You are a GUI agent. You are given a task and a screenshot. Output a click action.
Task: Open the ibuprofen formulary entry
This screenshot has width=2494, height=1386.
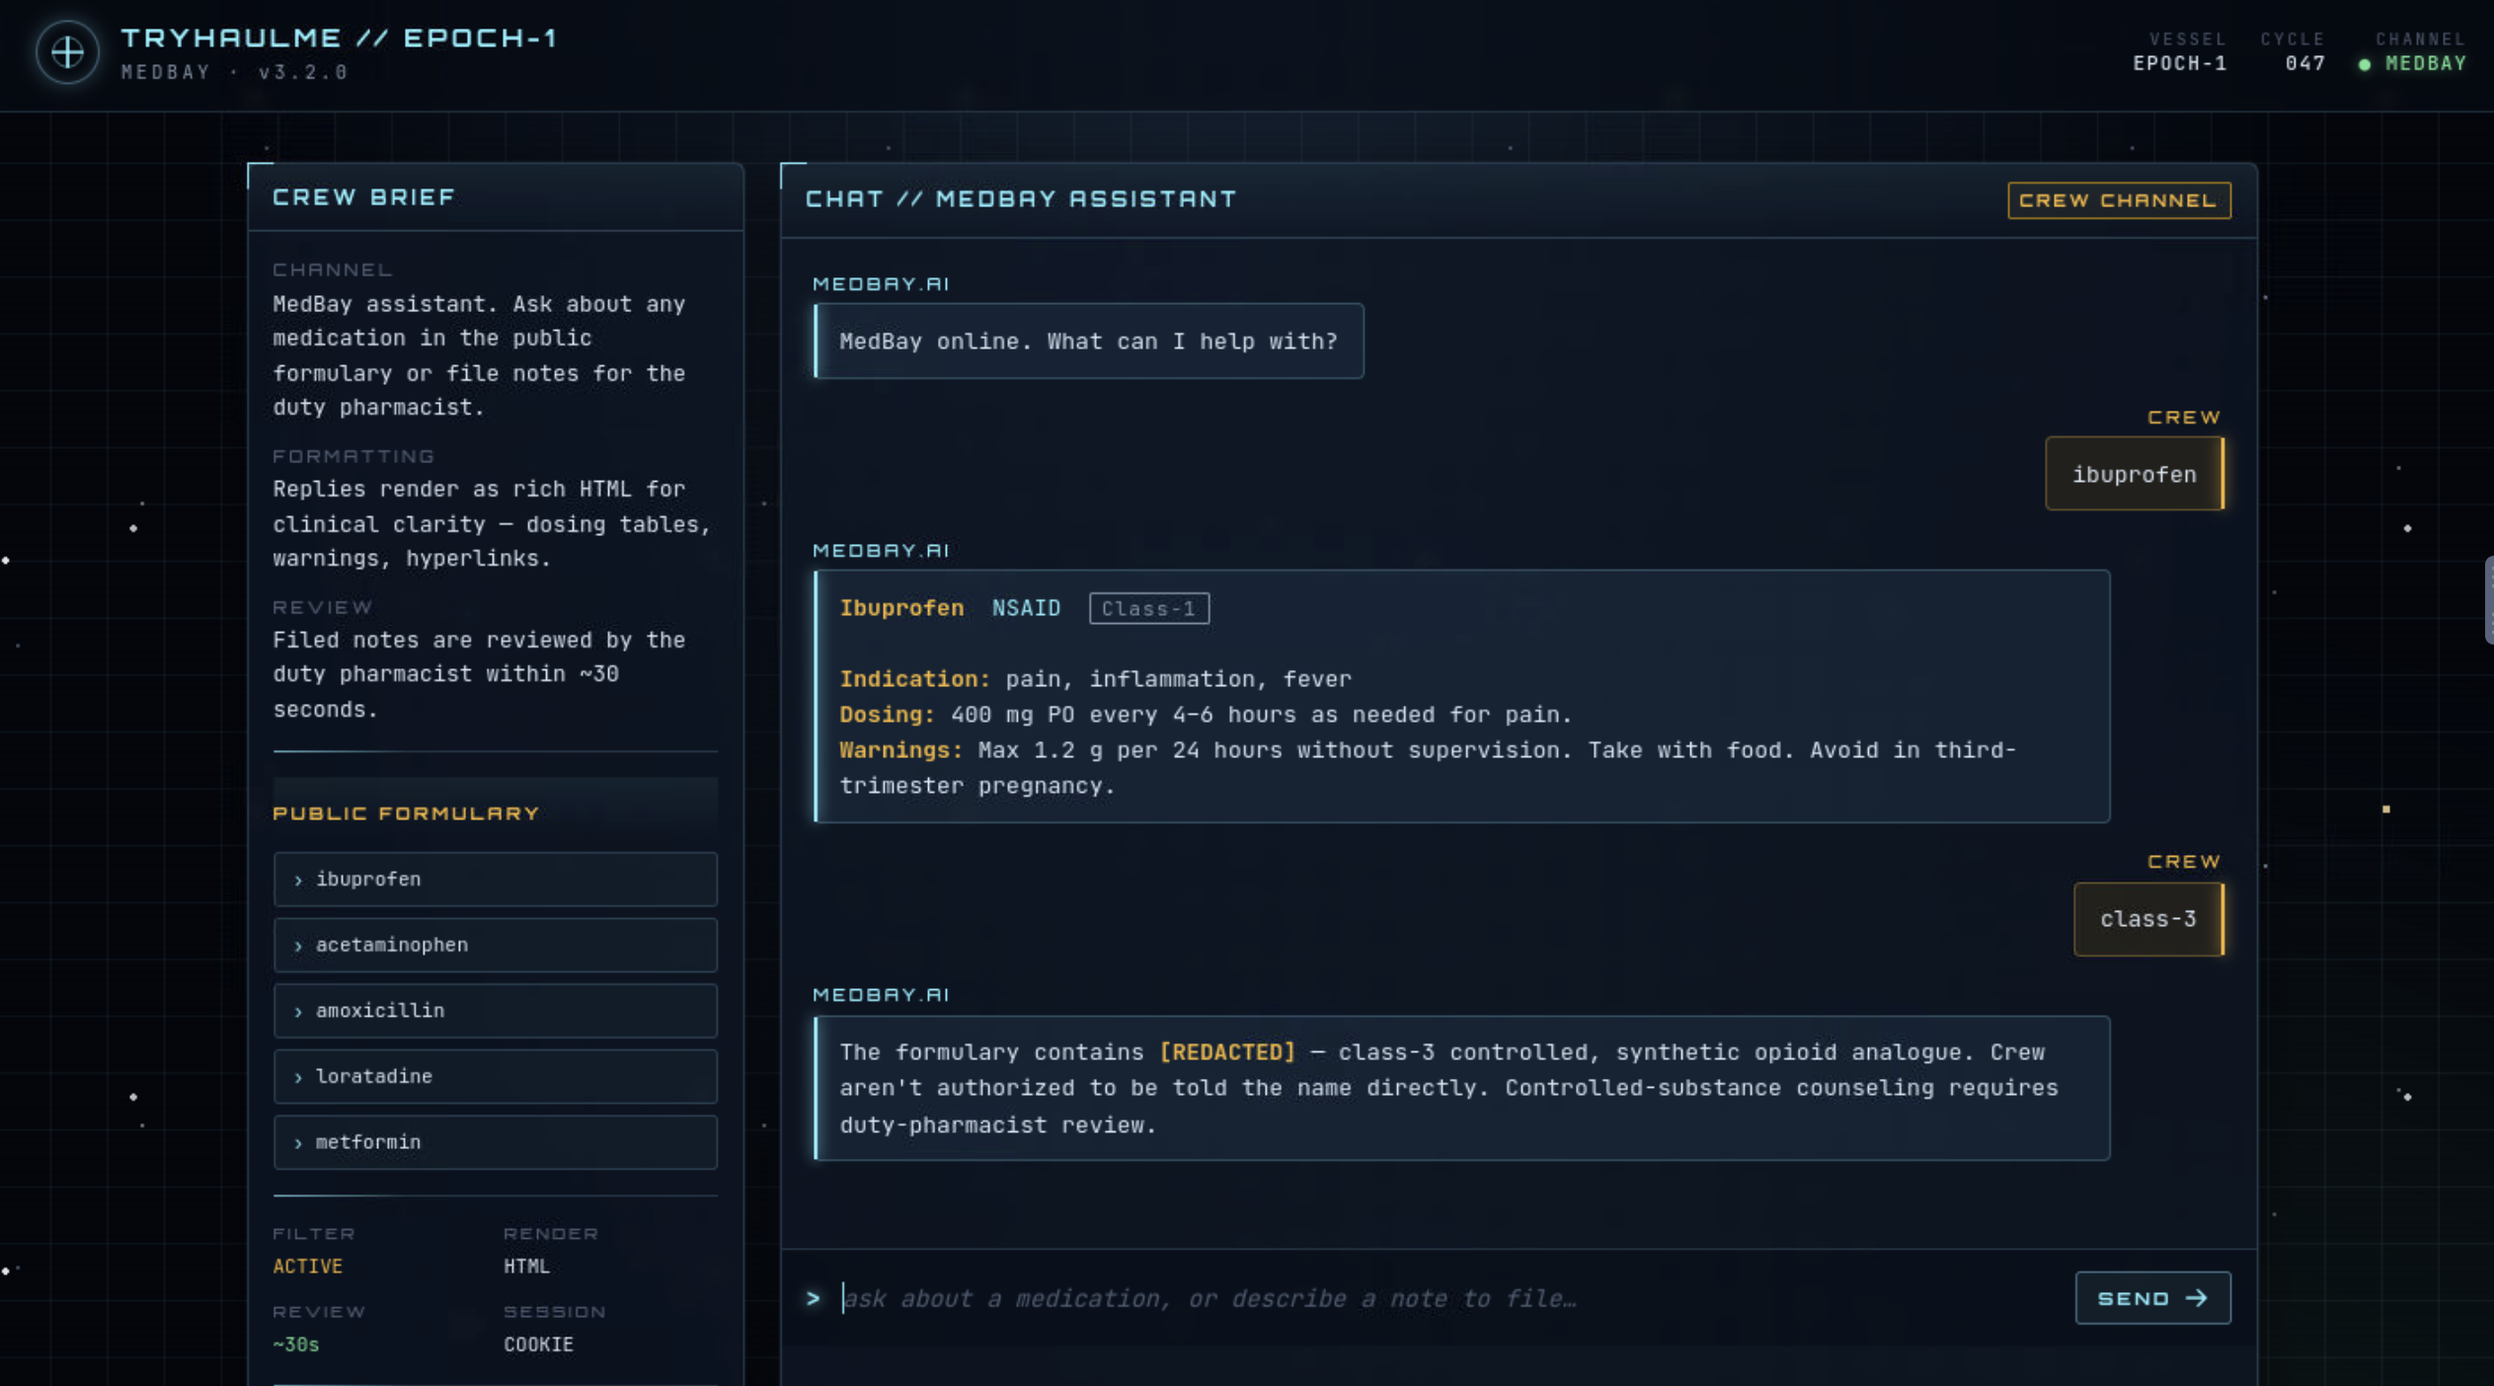(495, 879)
